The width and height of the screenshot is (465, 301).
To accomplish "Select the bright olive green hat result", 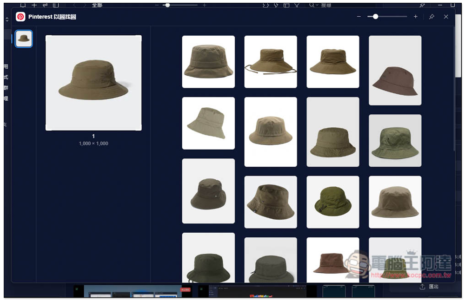I will (x=332, y=202).
